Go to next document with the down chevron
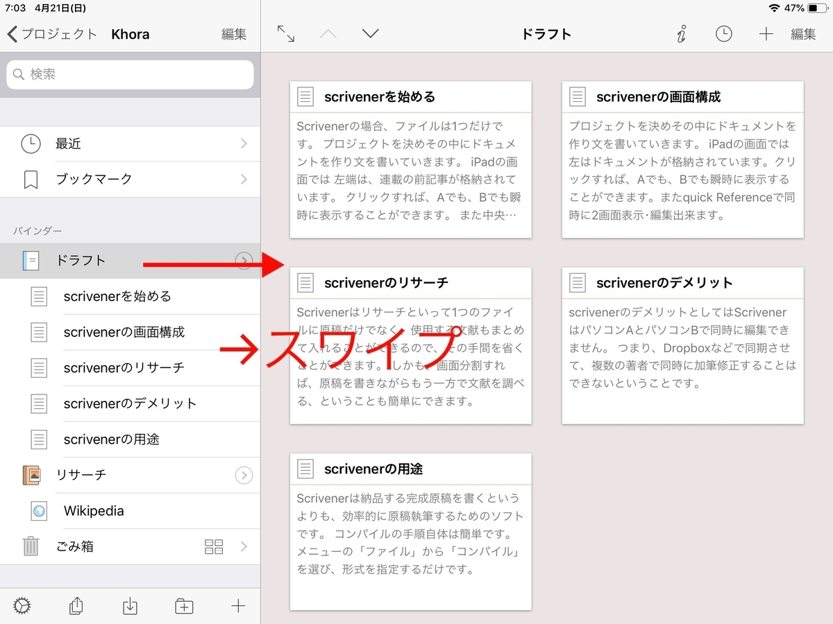 pyautogui.click(x=370, y=33)
